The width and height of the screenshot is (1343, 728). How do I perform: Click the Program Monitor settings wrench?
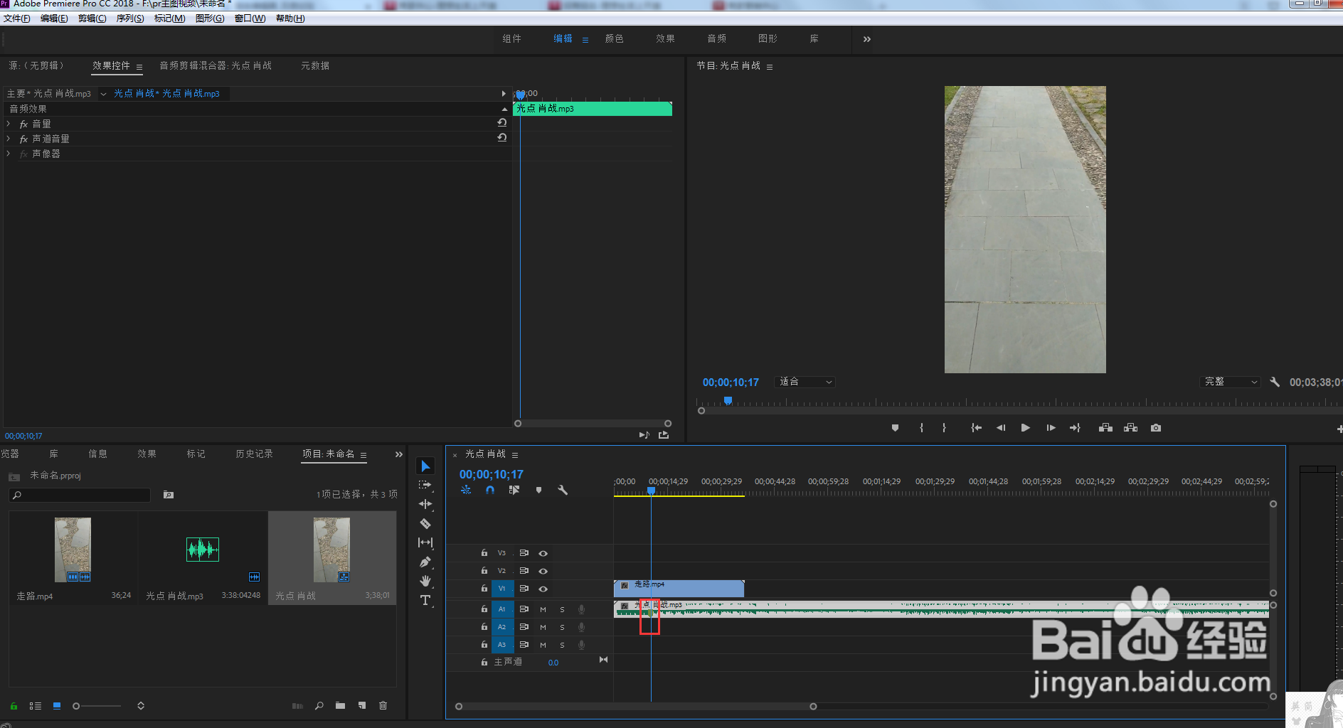pyautogui.click(x=1275, y=382)
